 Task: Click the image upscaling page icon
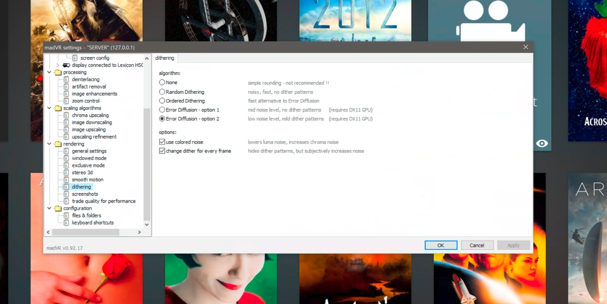tap(66, 130)
